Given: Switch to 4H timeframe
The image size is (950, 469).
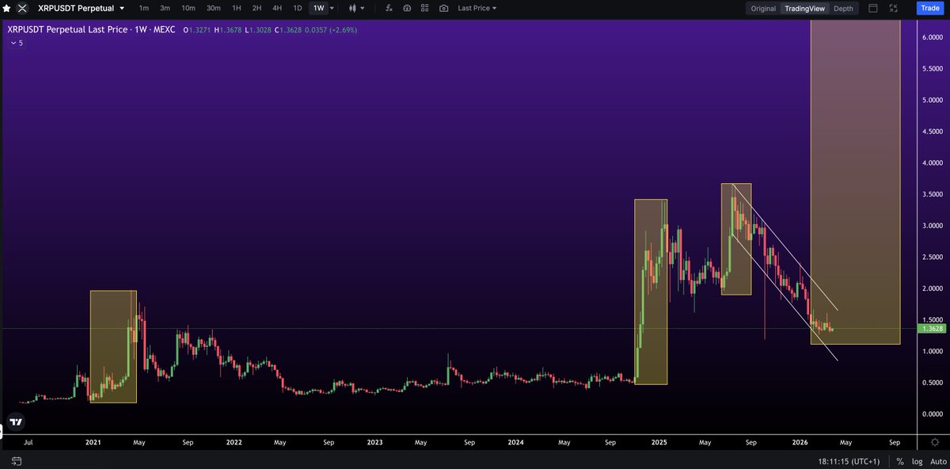Looking at the screenshot, I should pyautogui.click(x=277, y=8).
